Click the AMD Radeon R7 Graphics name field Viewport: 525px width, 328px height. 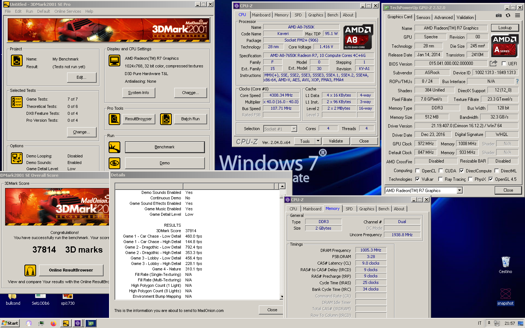click(451, 28)
